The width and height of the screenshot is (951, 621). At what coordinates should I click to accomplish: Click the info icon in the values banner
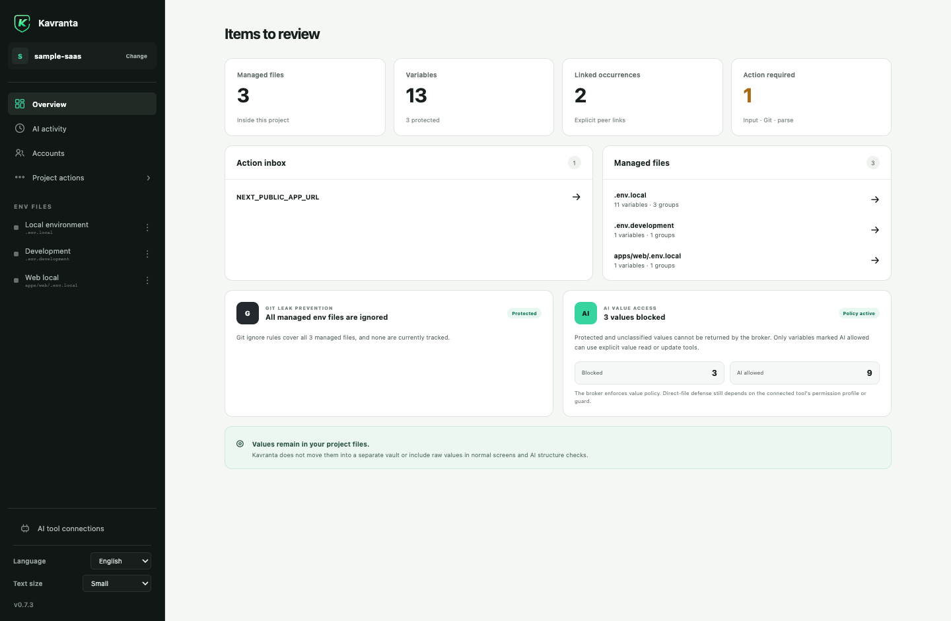240,444
